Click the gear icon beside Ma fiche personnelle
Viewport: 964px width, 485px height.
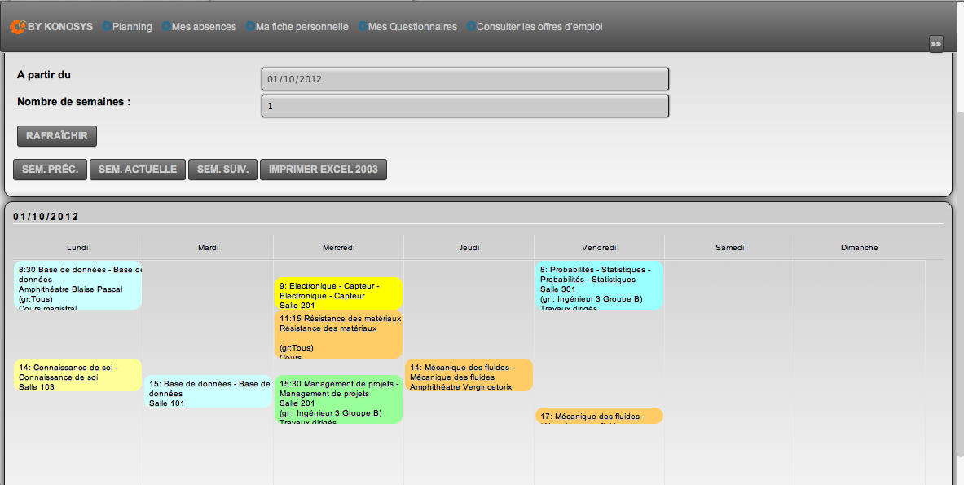point(249,26)
